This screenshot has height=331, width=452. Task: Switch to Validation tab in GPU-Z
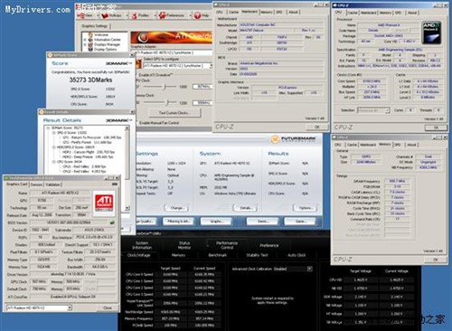pos(52,184)
